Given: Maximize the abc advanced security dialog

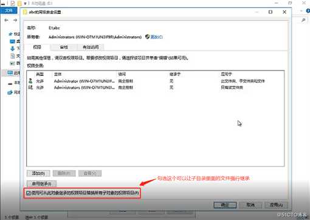Looking at the screenshot, I should [270, 12].
